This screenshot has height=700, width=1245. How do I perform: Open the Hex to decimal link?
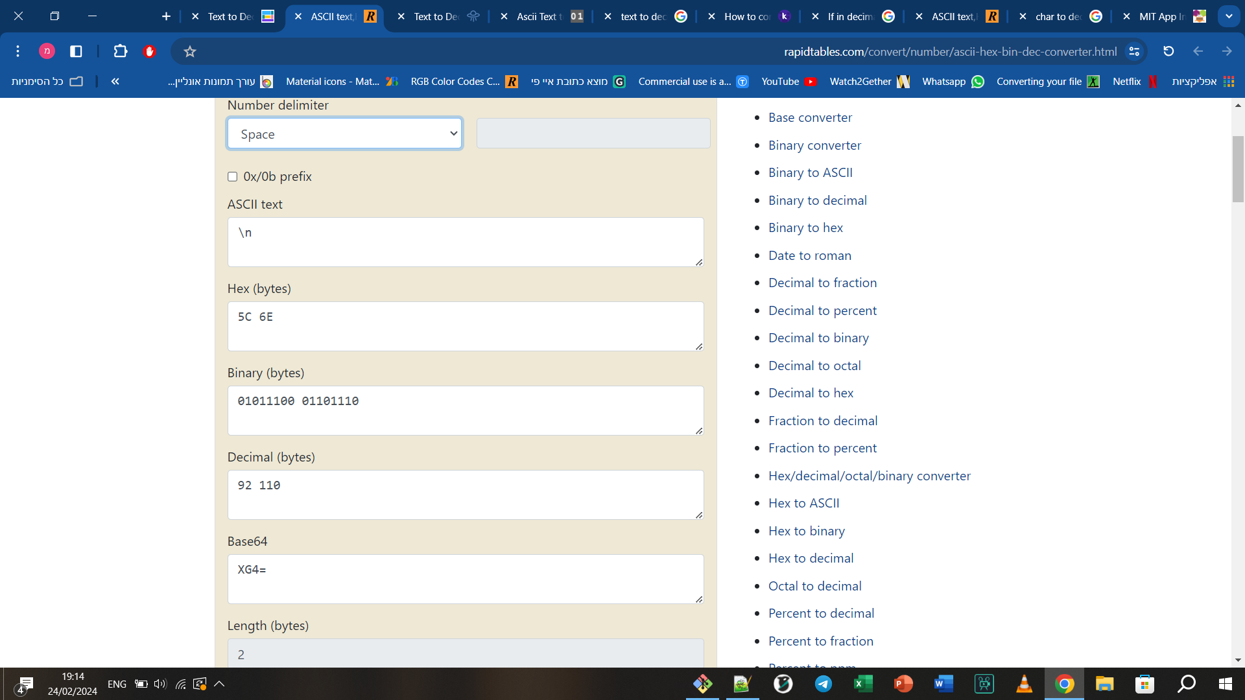coord(811,558)
